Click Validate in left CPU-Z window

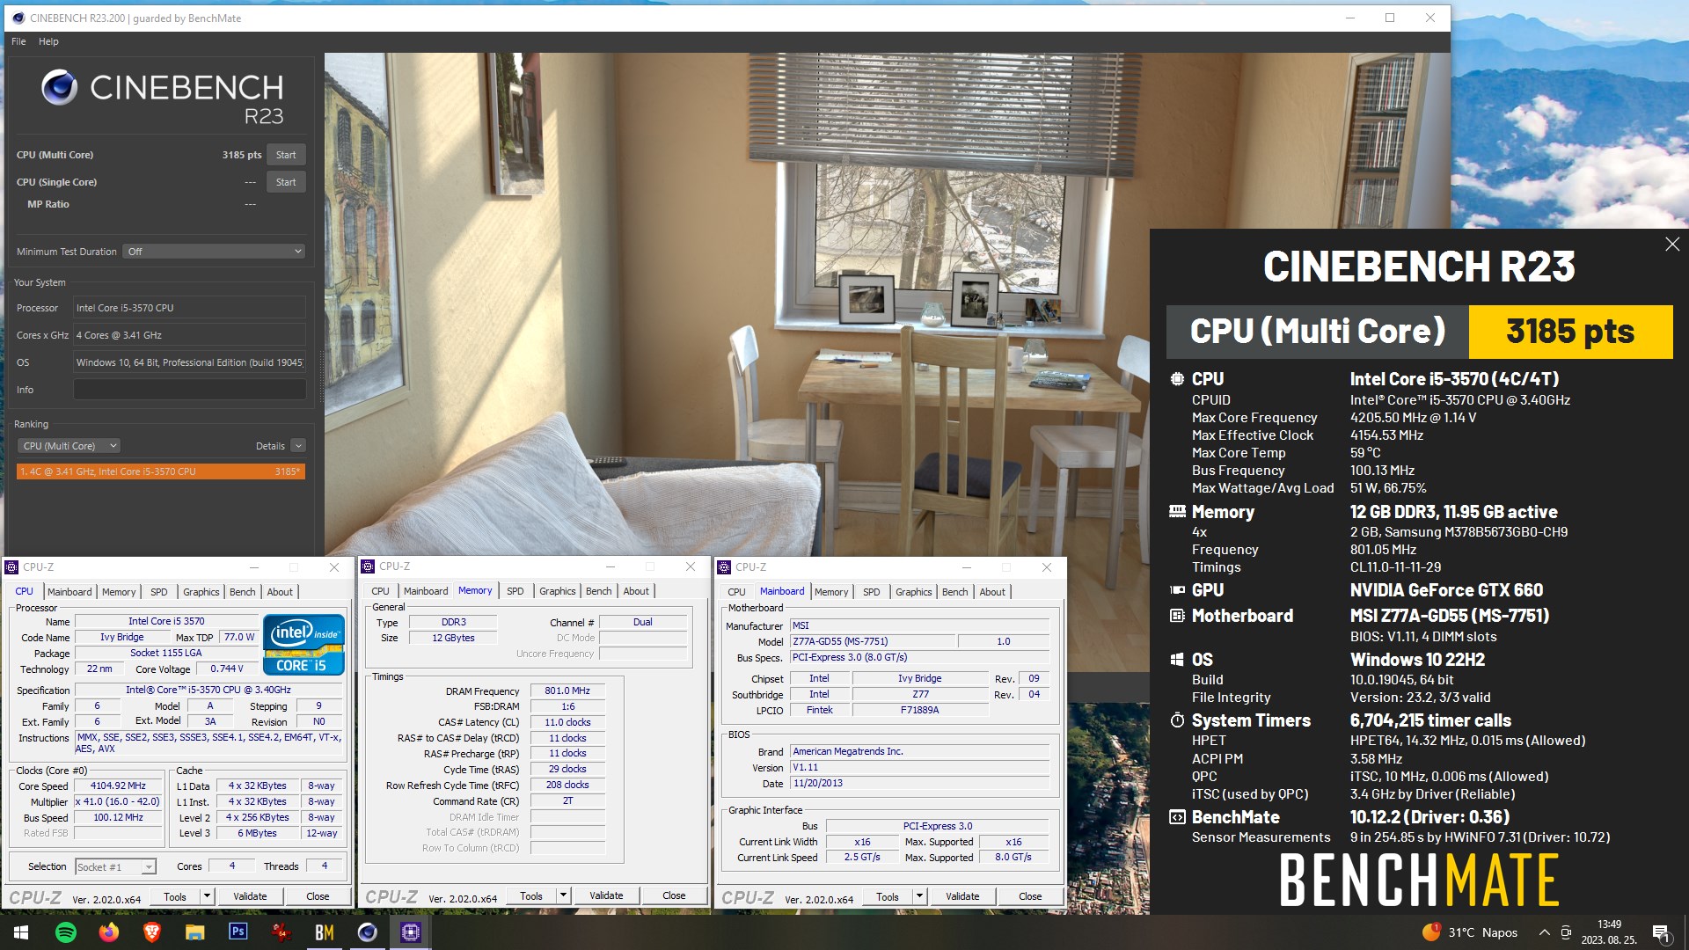(x=250, y=897)
